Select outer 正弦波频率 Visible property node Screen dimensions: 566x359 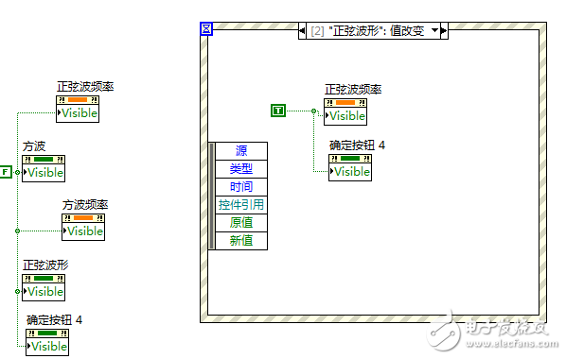[x=78, y=109]
